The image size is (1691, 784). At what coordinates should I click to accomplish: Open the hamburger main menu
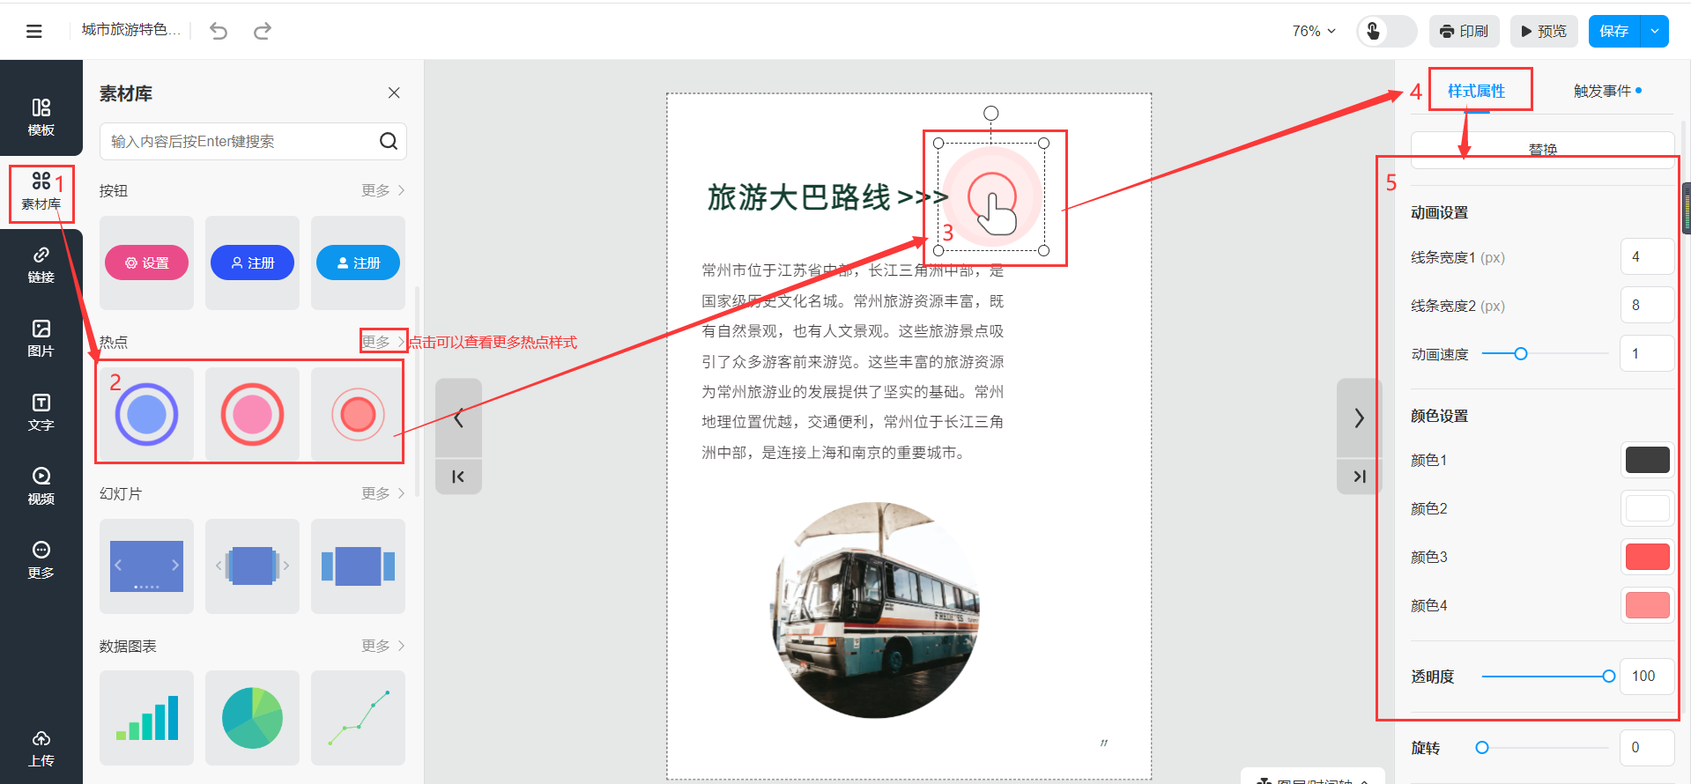click(34, 32)
